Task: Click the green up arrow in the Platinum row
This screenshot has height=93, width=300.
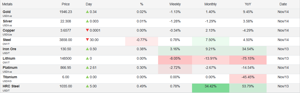Action: pyautogui.click(x=87, y=68)
